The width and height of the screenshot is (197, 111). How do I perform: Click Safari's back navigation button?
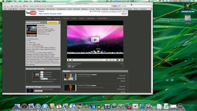pyautogui.click(x=5, y=6)
